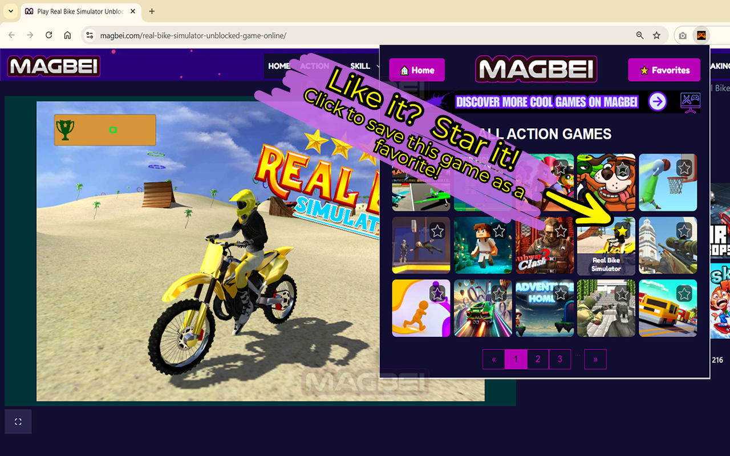Go back to the previous browser page
This screenshot has height=456, width=730.
coord(11,35)
